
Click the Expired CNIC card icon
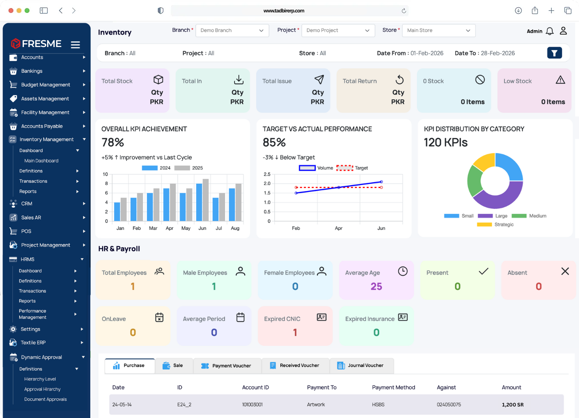[321, 317]
